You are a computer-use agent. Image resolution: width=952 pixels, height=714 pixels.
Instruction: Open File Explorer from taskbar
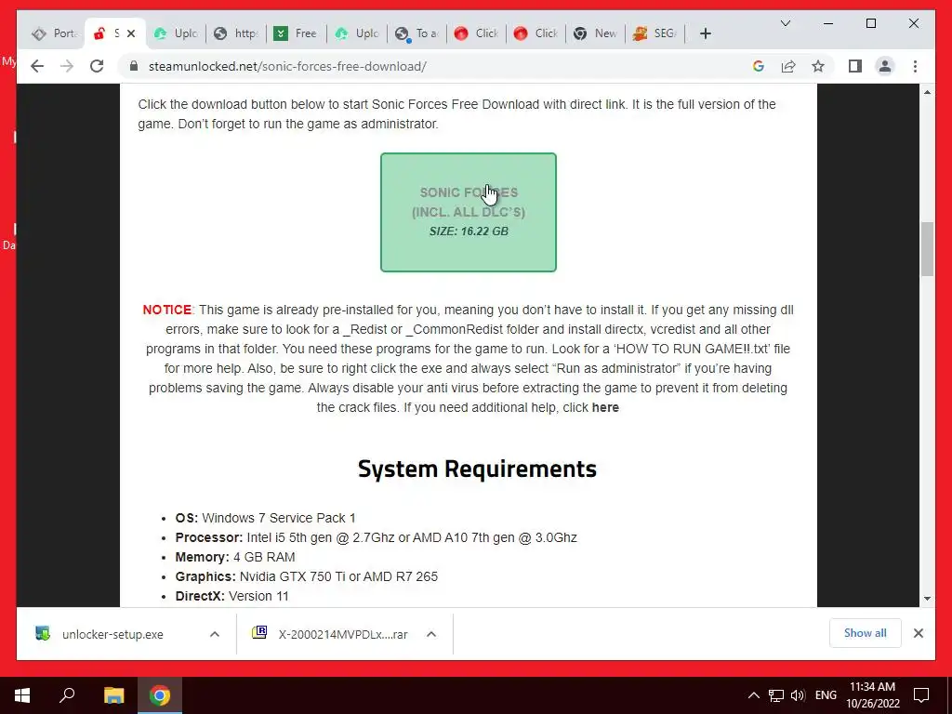pos(113,695)
